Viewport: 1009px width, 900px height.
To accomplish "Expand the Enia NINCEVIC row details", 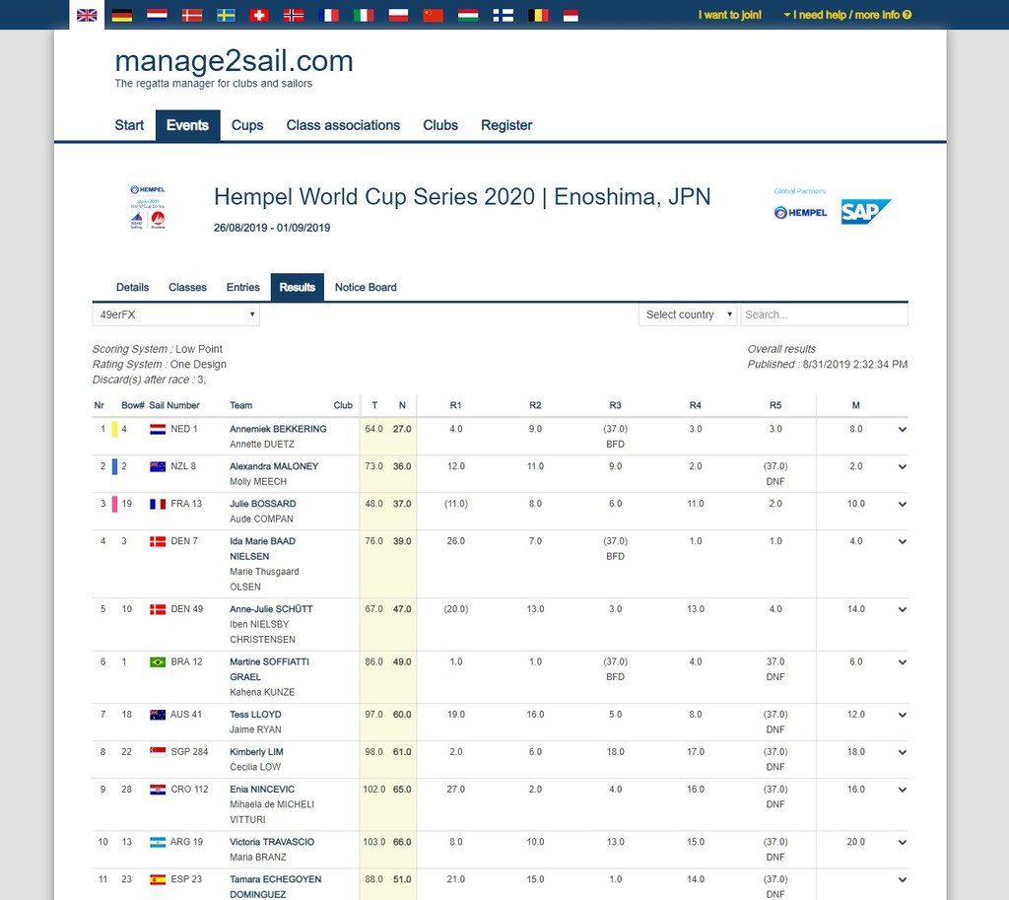I will [x=903, y=790].
